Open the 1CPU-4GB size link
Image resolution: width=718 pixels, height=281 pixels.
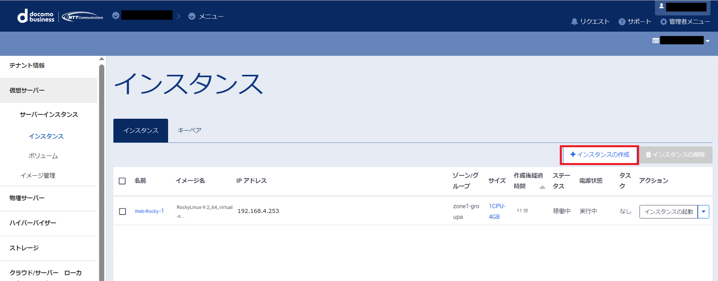[497, 212]
